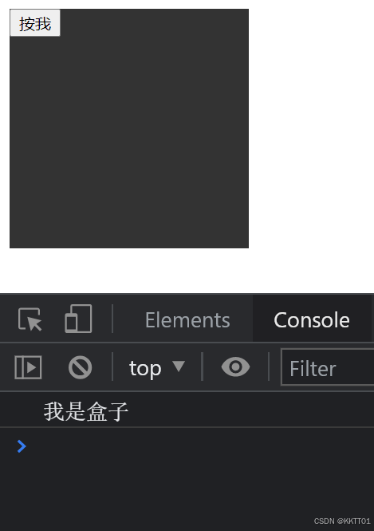This screenshot has width=374, height=531.
Task: Click the dark gray box on page
Action: 129,142
